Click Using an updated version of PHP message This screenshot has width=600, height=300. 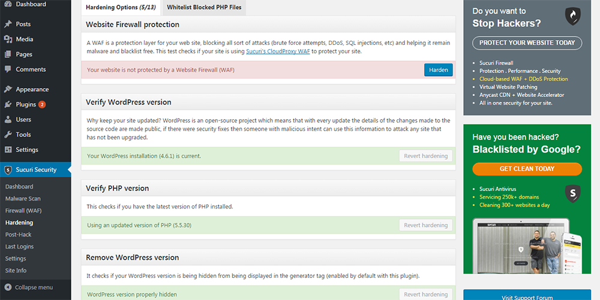pos(139,225)
